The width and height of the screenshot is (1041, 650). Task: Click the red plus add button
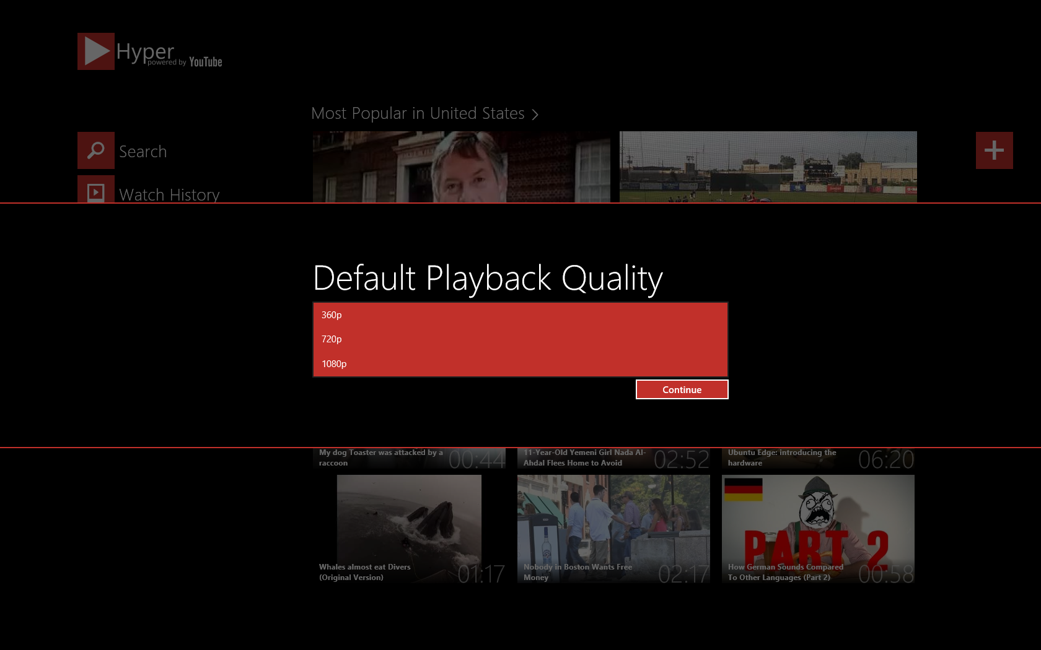pos(994,150)
